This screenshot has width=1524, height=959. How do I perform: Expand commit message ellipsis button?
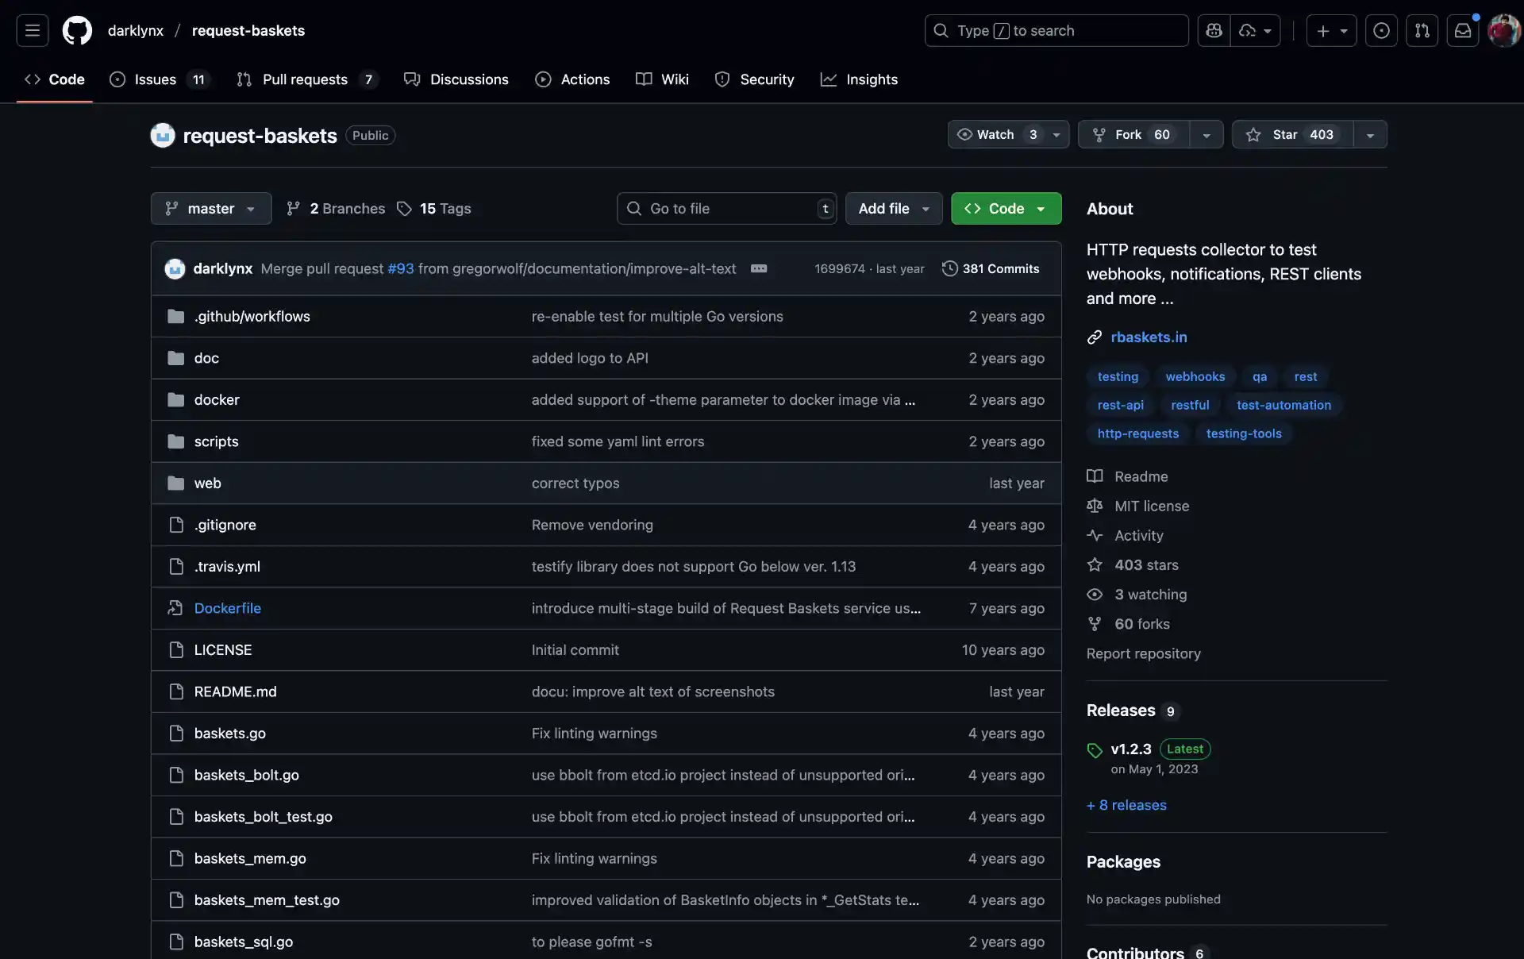tap(759, 268)
